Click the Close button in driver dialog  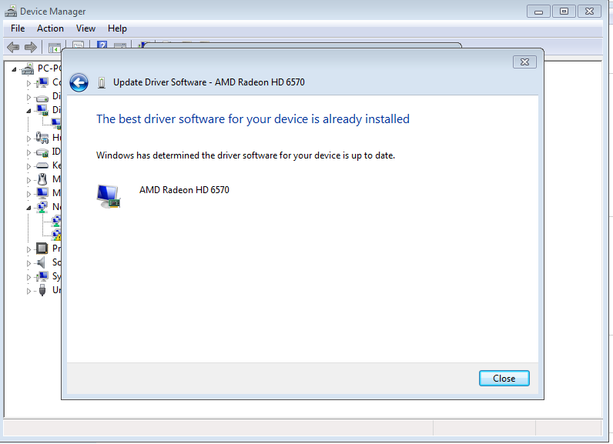504,379
